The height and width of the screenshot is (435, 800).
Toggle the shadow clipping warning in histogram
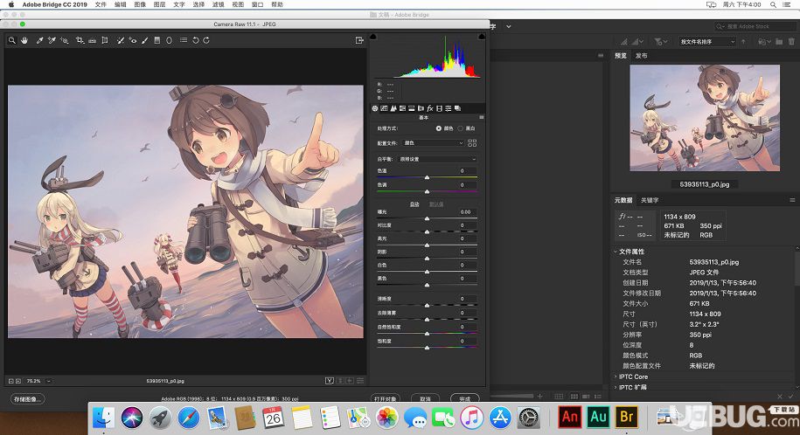373,37
